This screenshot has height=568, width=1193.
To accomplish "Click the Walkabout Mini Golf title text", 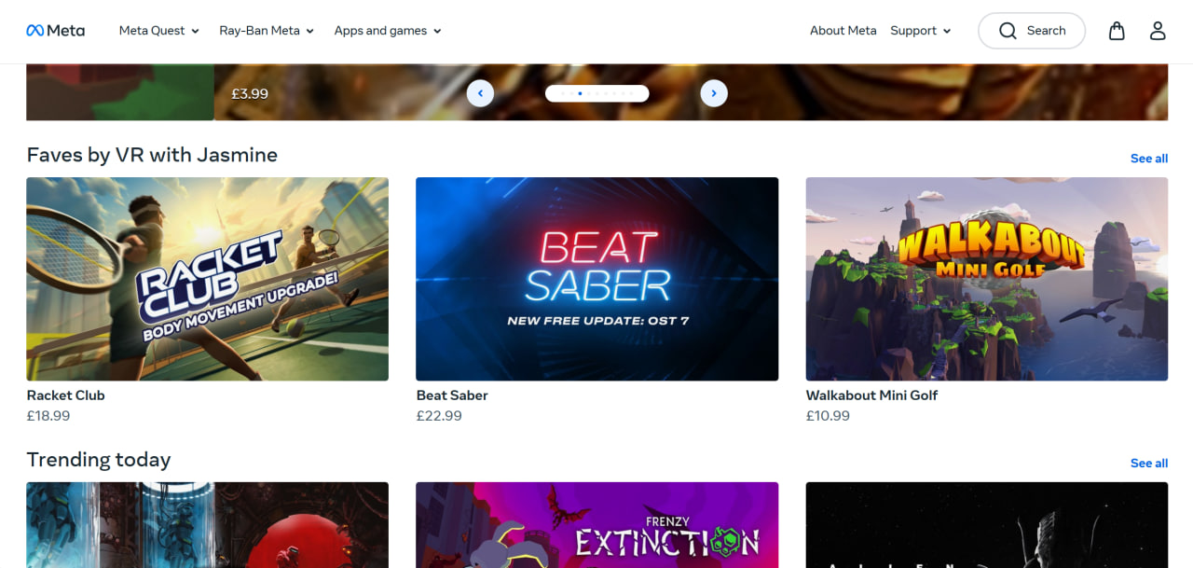I will coord(871,395).
